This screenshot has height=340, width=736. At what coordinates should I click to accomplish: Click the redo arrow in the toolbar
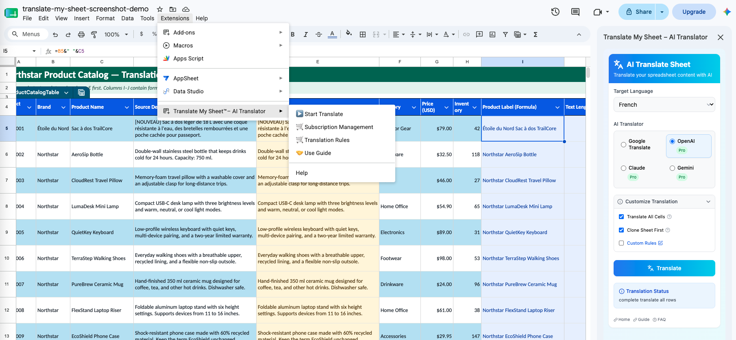(68, 34)
